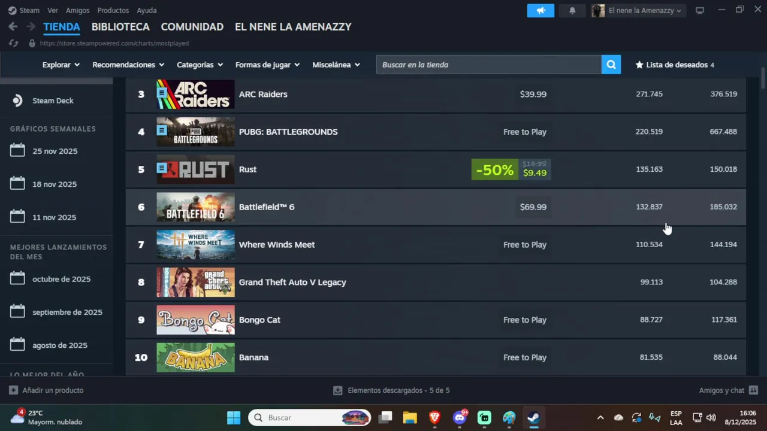
Task: Click the Añadir un producto label
Action: 53,390
